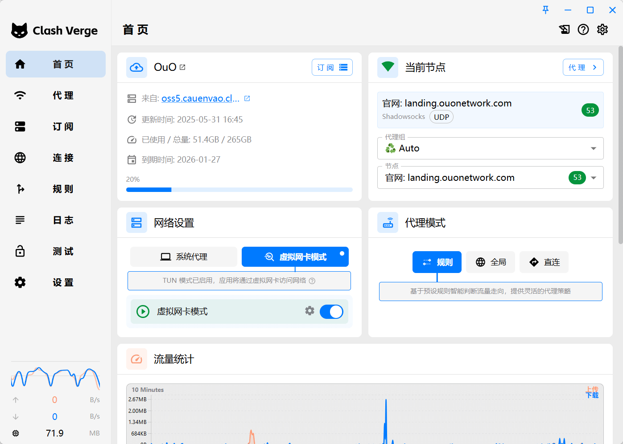Click the green 53 delay badge on node card
This screenshot has width=623, height=444.
click(590, 110)
